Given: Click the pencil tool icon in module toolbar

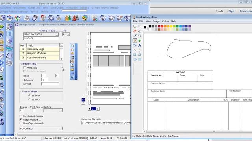Looking at the screenshot, I should point(72,58).
